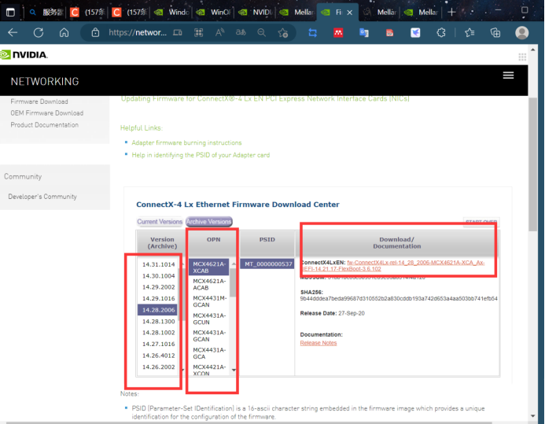Select version 14.28.1002

pyautogui.click(x=159, y=333)
